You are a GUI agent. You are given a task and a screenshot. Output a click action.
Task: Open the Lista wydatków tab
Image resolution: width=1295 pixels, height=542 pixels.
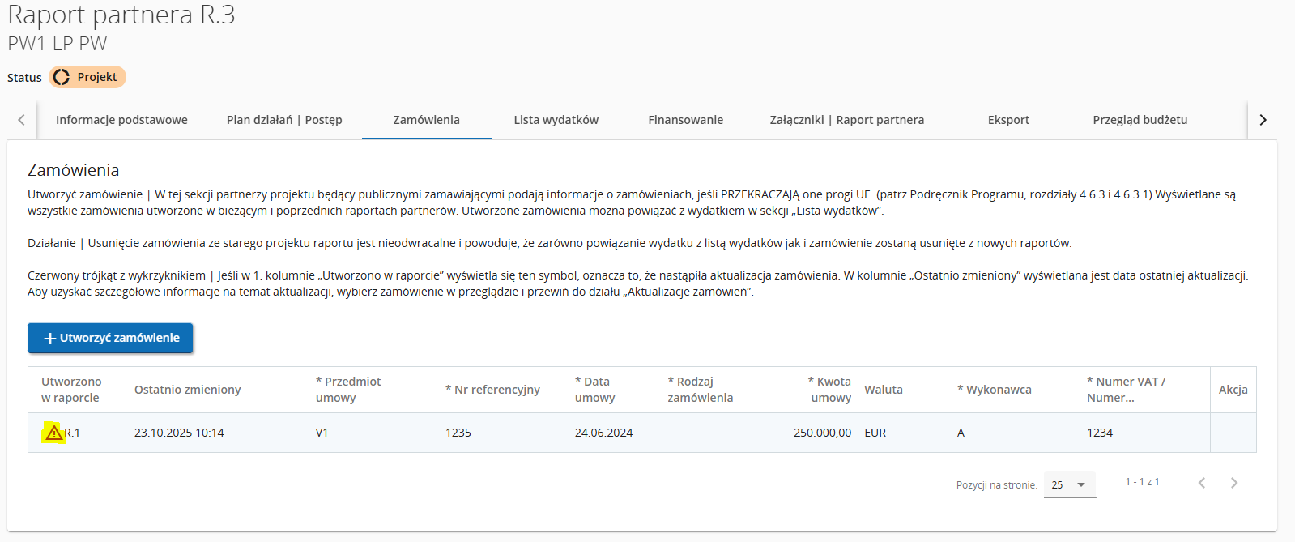point(556,120)
